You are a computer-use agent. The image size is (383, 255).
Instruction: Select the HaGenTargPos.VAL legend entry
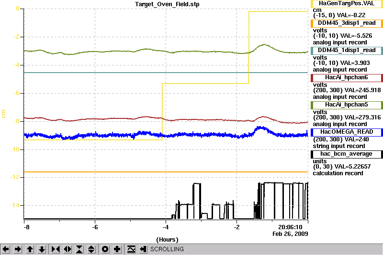(x=347, y=3)
